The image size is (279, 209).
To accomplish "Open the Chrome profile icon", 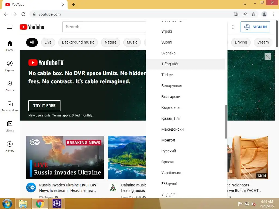I will point(264,14).
